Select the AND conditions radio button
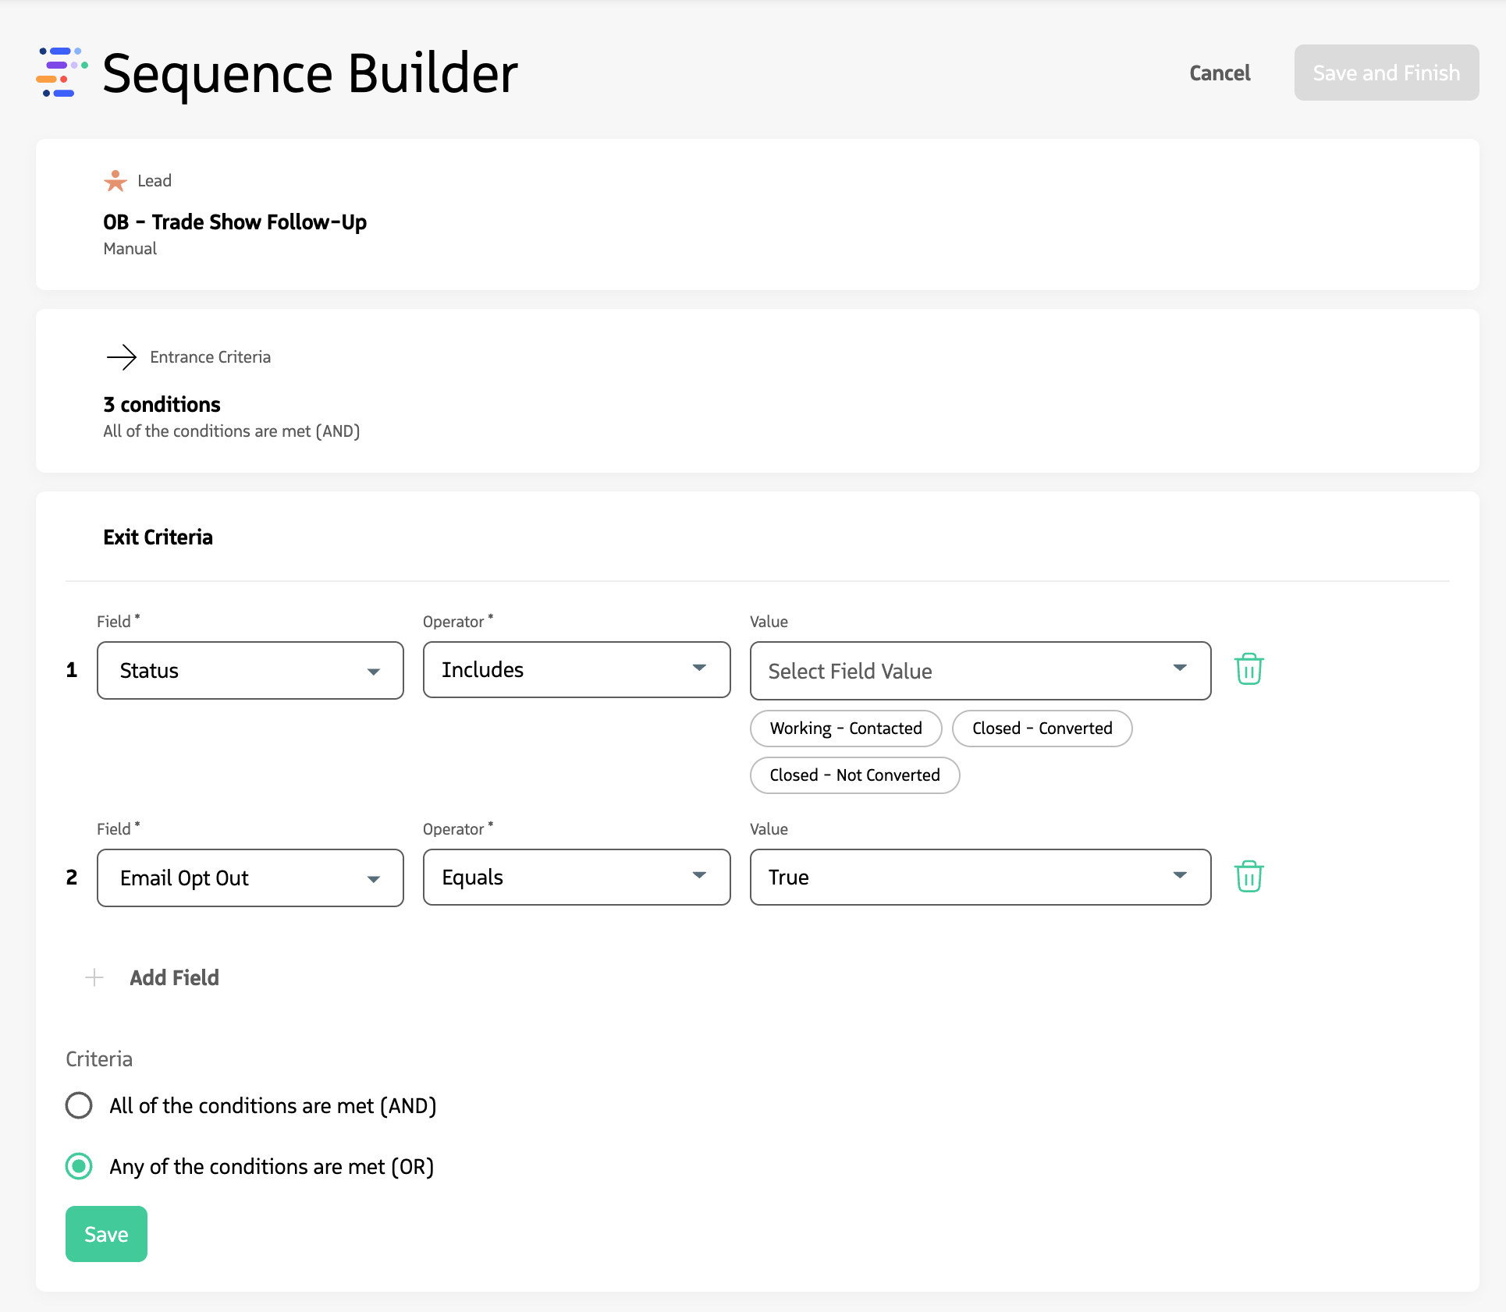Viewport: 1506px width, 1312px height. (x=79, y=1105)
